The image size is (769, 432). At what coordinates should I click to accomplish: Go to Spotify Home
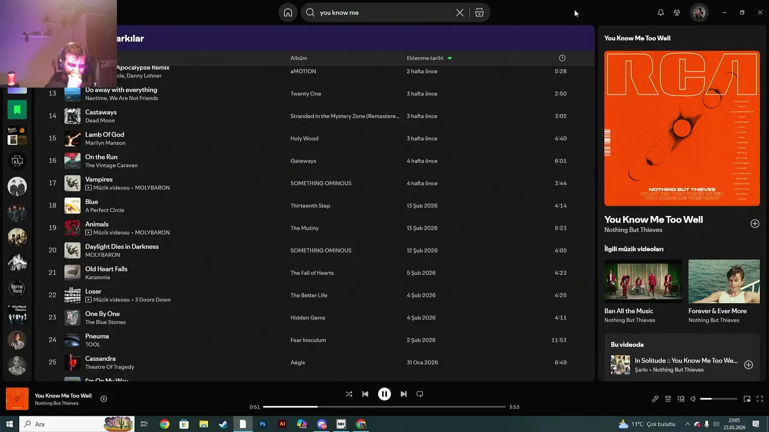click(x=288, y=13)
